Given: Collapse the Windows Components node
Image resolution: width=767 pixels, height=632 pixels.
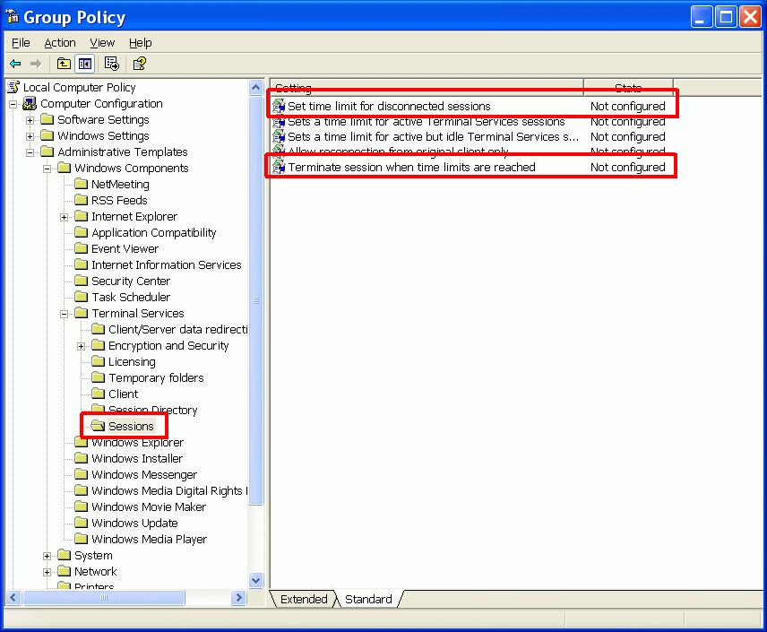Looking at the screenshot, I should point(47,169).
